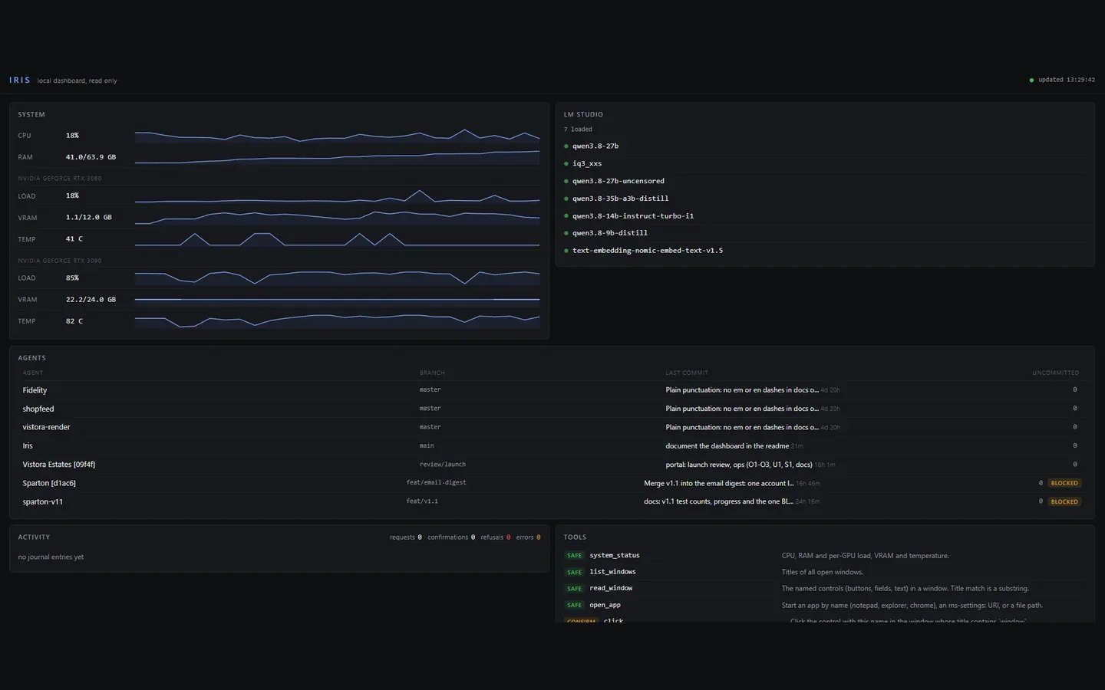Click the system_status tool name
Screen dimensions: 1105x690
tap(614, 555)
